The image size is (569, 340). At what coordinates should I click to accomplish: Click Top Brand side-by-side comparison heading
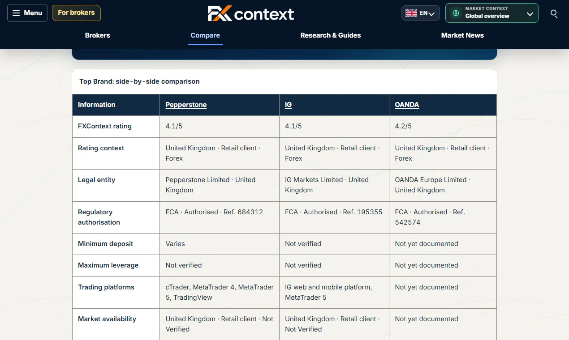click(140, 81)
